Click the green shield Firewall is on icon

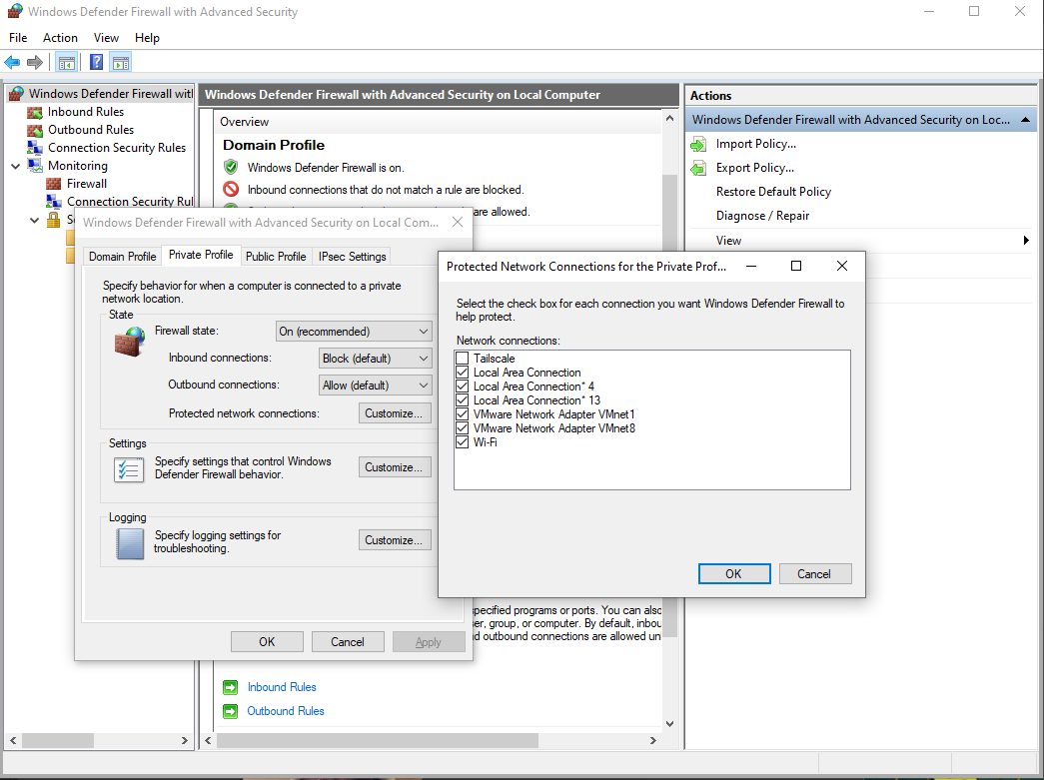click(x=231, y=167)
